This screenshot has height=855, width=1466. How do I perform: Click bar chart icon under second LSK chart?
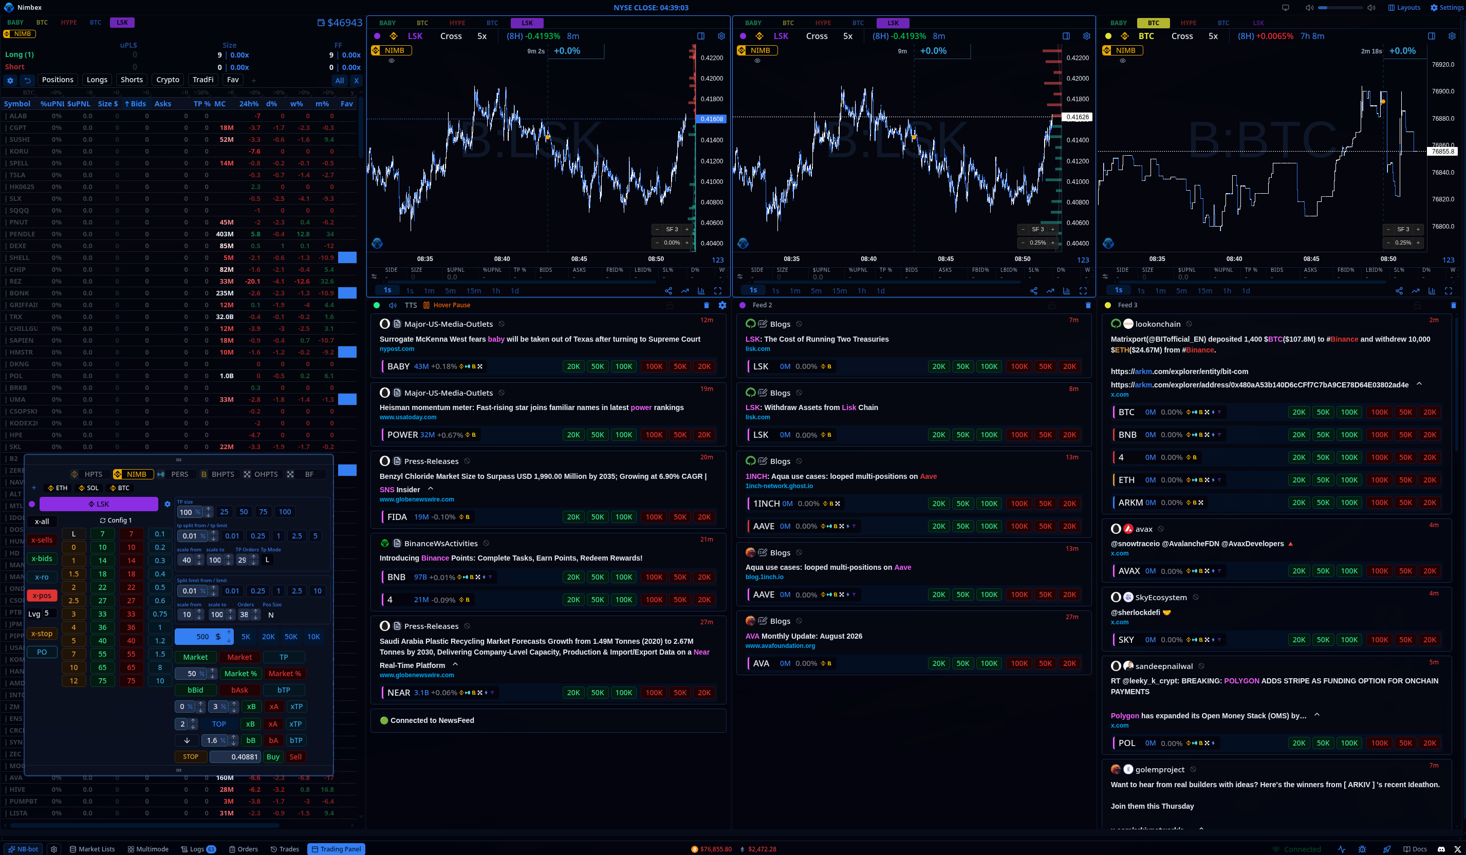[1066, 291]
